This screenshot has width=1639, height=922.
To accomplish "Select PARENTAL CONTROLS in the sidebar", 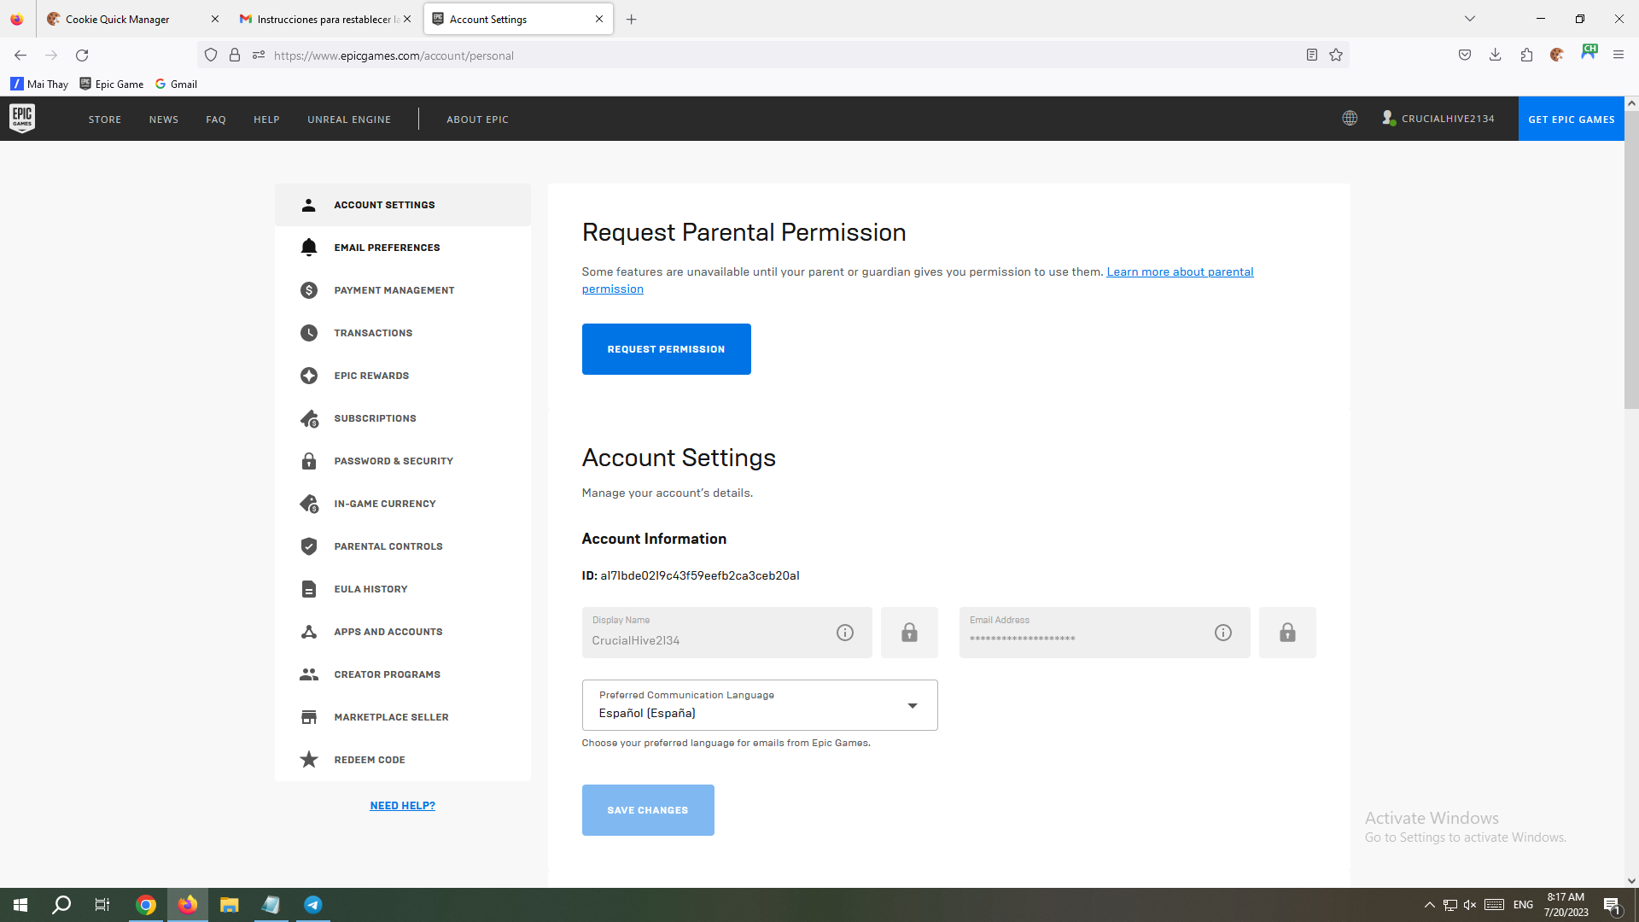I will point(403,546).
